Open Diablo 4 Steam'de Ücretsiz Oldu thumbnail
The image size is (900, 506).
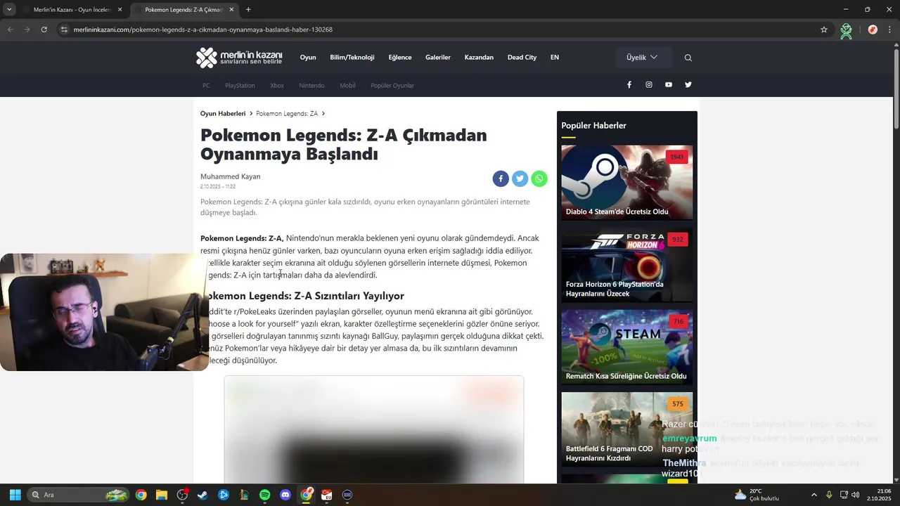point(627,182)
